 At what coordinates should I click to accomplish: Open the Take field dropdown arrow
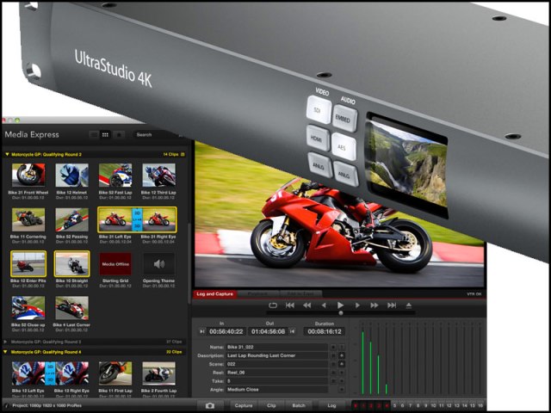coord(341,381)
